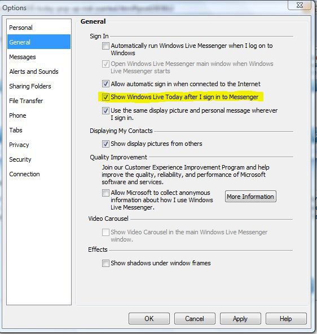
Task: Open the Personal options category
Action: [21, 28]
